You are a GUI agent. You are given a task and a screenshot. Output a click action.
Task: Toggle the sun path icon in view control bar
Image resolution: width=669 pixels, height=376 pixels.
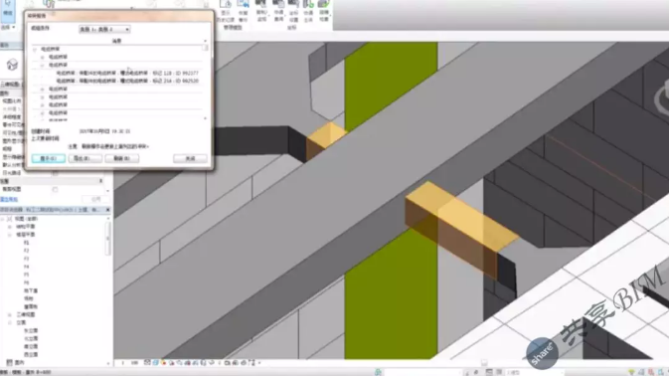pos(163,363)
